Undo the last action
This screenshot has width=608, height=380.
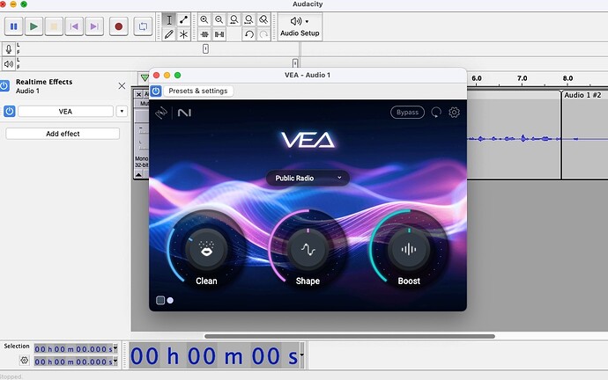[x=249, y=34]
